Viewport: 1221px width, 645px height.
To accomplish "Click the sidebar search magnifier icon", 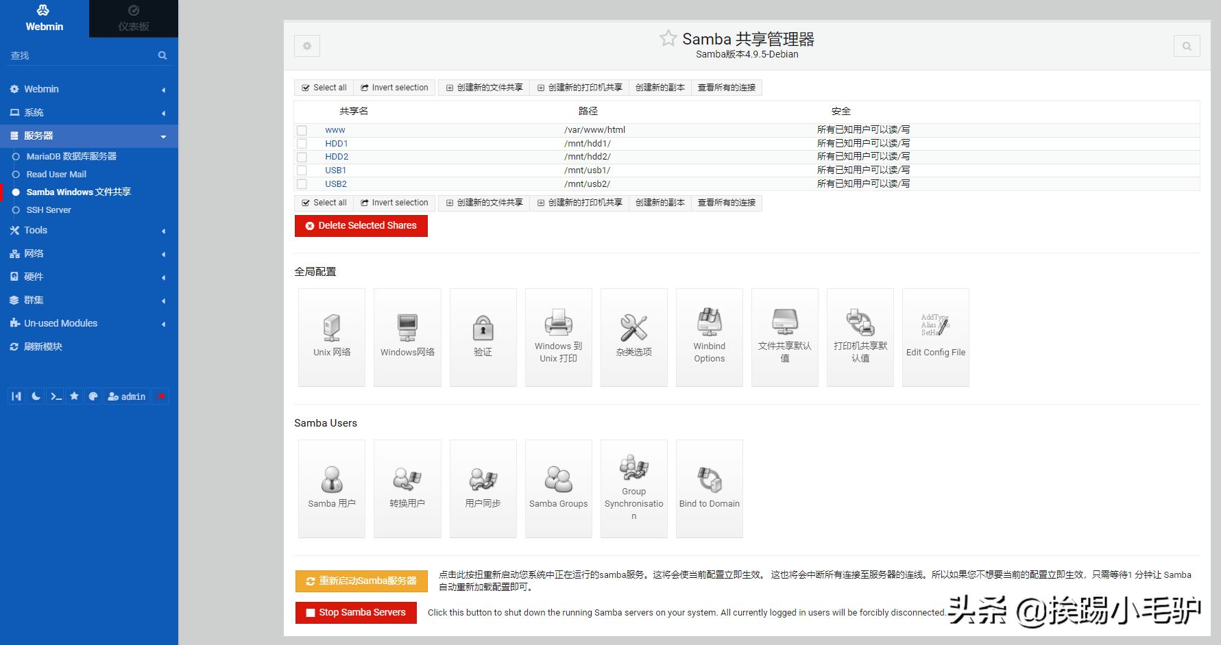I will (x=162, y=55).
